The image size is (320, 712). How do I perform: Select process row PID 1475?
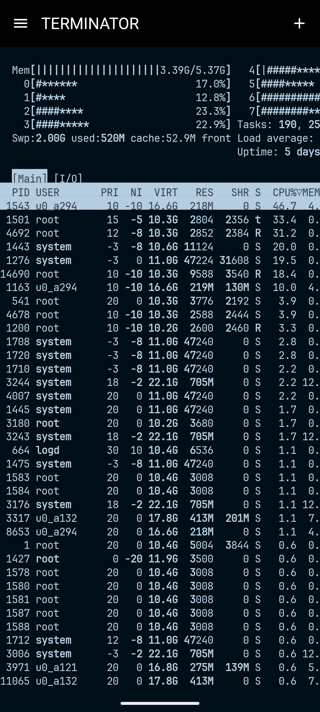[x=160, y=464]
